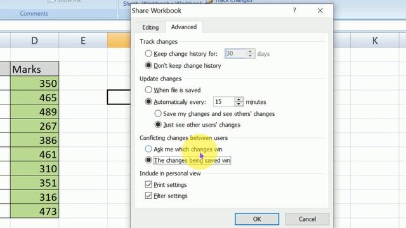Viewport: 406px width, 228px height.
Task: Select Keep change history for radio button
Action: (x=148, y=53)
